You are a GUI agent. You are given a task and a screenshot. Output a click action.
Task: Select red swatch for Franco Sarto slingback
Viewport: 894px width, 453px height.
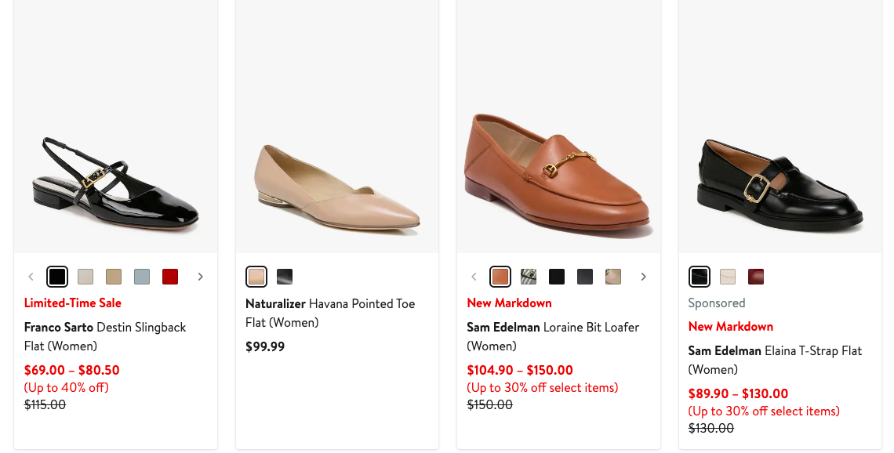tap(170, 277)
